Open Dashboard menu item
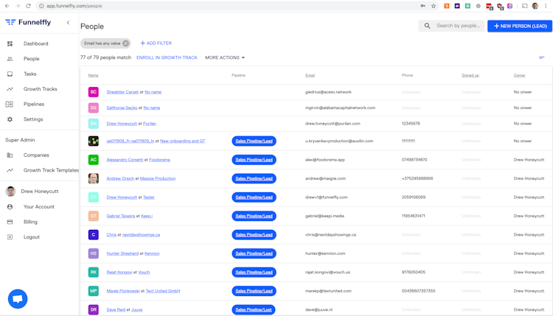553x316 pixels. pyautogui.click(x=35, y=43)
